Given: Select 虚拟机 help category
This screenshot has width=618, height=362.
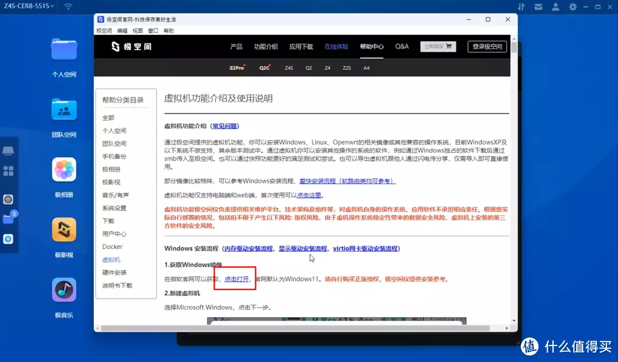Looking at the screenshot, I should [x=111, y=260].
